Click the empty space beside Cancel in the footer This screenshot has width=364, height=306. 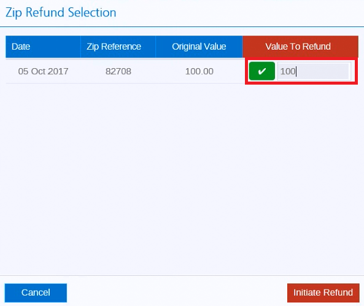coord(177,293)
